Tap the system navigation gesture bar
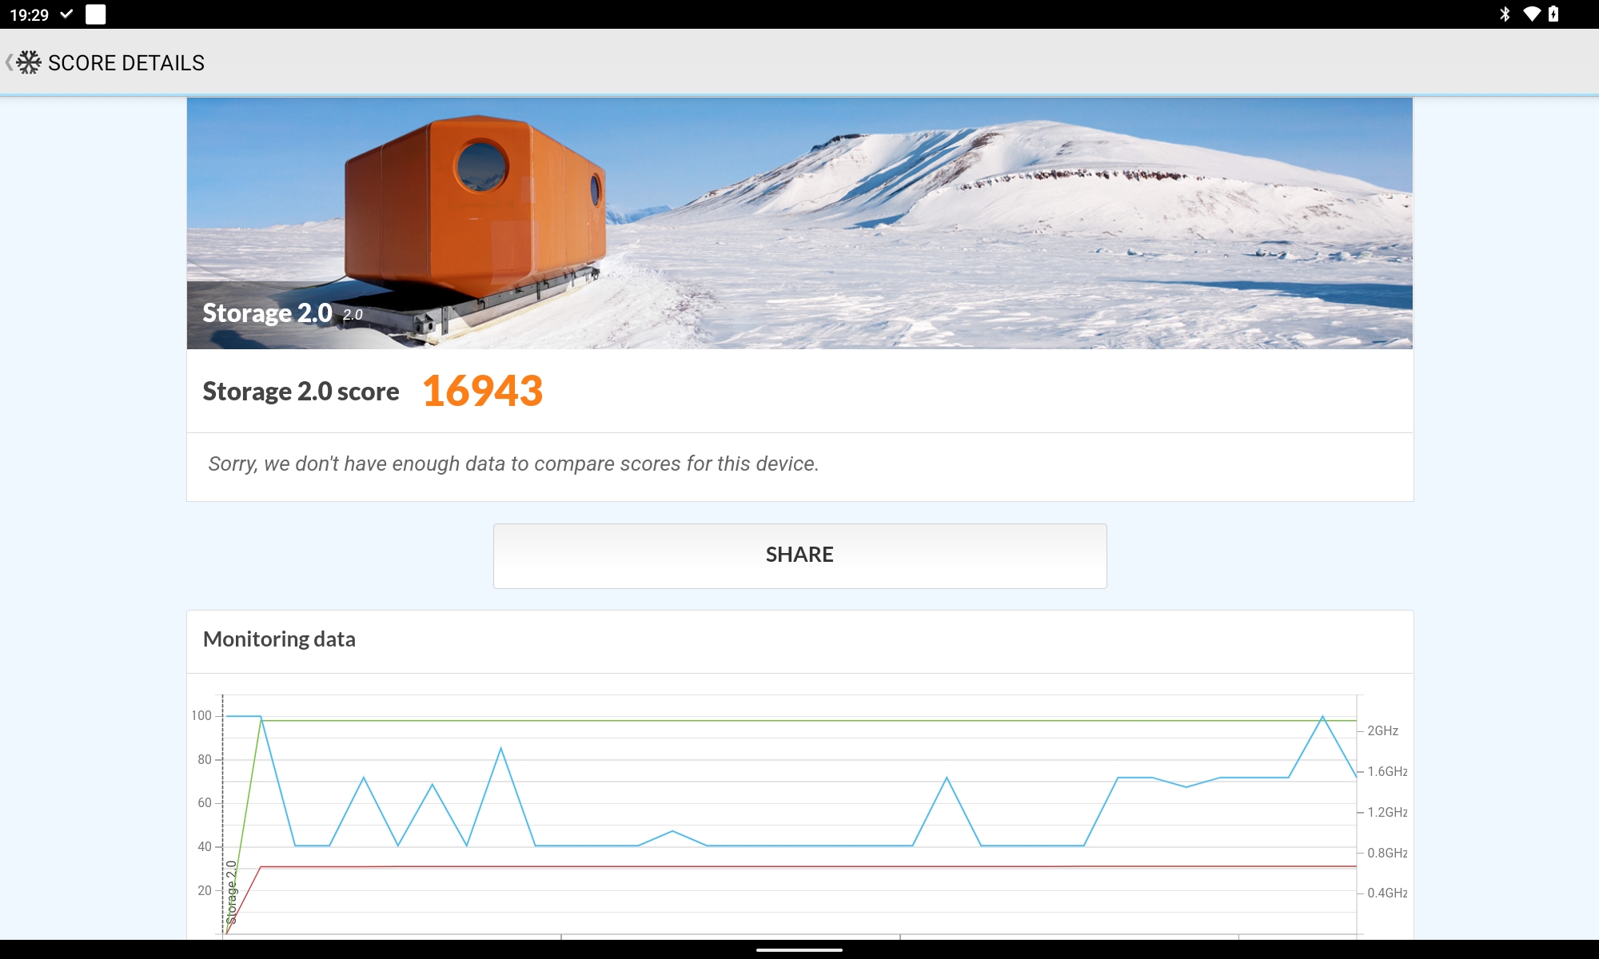The image size is (1599, 959). pyautogui.click(x=799, y=950)
